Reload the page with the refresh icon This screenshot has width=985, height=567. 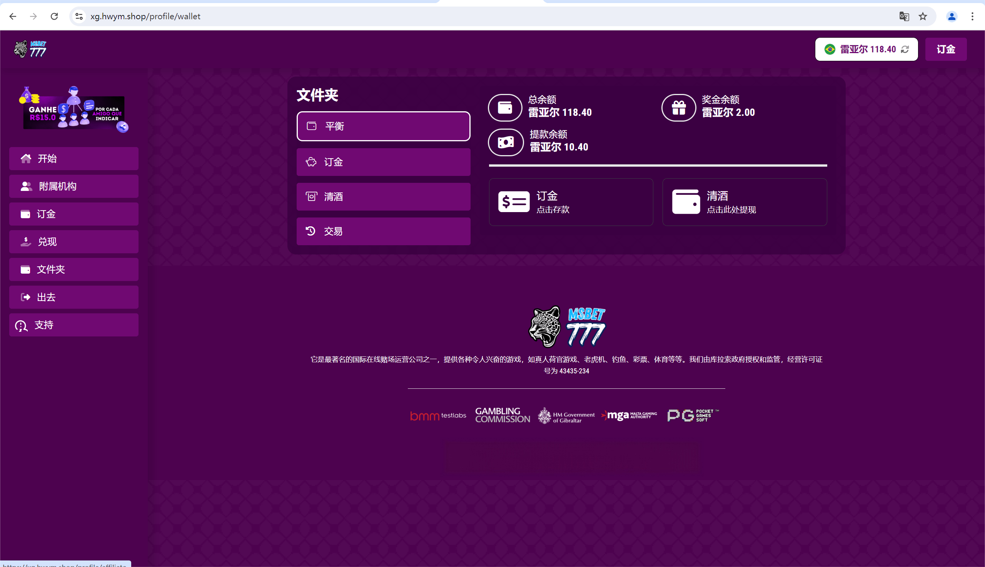(54, 16)
